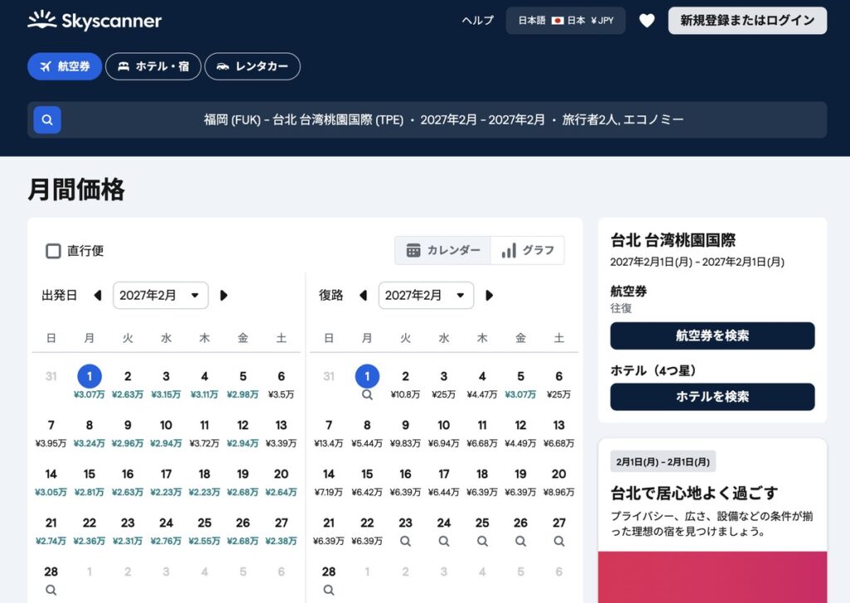Select return date 20 priced ¥8.96万
850x603 pixels.
click(559, 481)
